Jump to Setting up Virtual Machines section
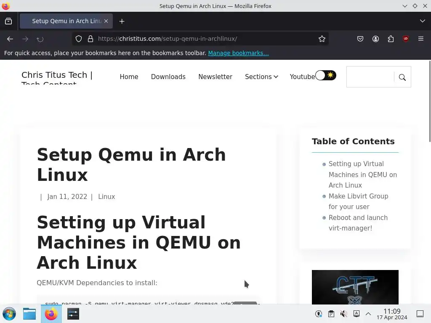The width and height of the screenshot is (431, 323). click(362, 175)
